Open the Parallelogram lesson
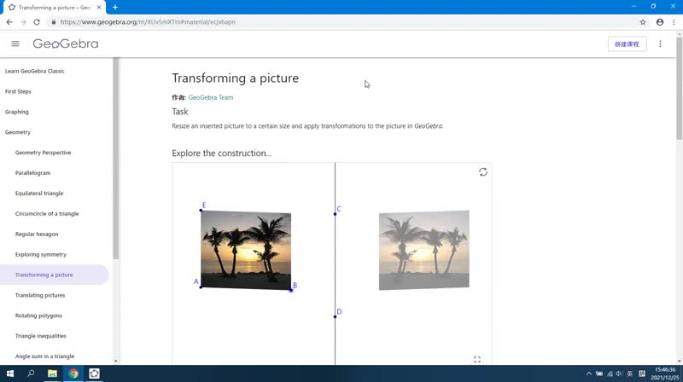683x382 pixels. pos(32,173)
